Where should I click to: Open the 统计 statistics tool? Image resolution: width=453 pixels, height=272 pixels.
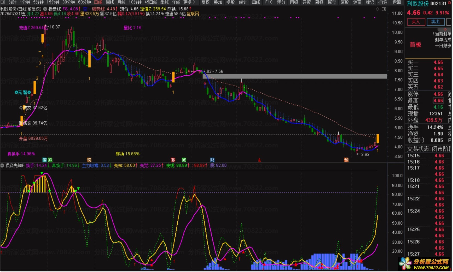click(x=243, y=2)
